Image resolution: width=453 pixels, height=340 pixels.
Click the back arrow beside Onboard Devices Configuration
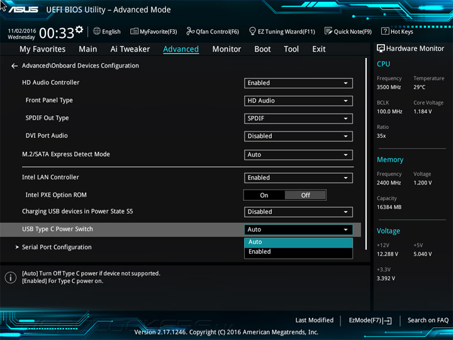[x=14, y=66]
